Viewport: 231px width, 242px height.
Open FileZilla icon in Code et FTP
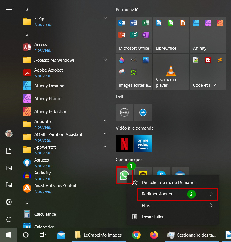coord(208,60)
